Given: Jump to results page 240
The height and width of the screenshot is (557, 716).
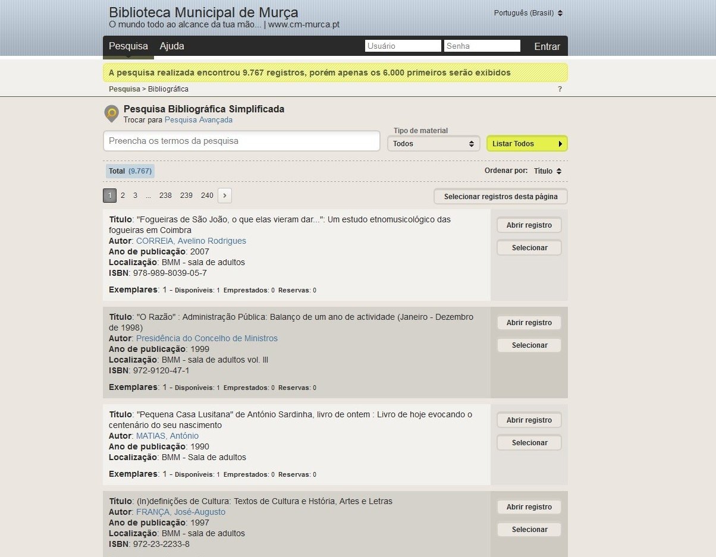Looking at the screenshot, I should tap(207, 196).
